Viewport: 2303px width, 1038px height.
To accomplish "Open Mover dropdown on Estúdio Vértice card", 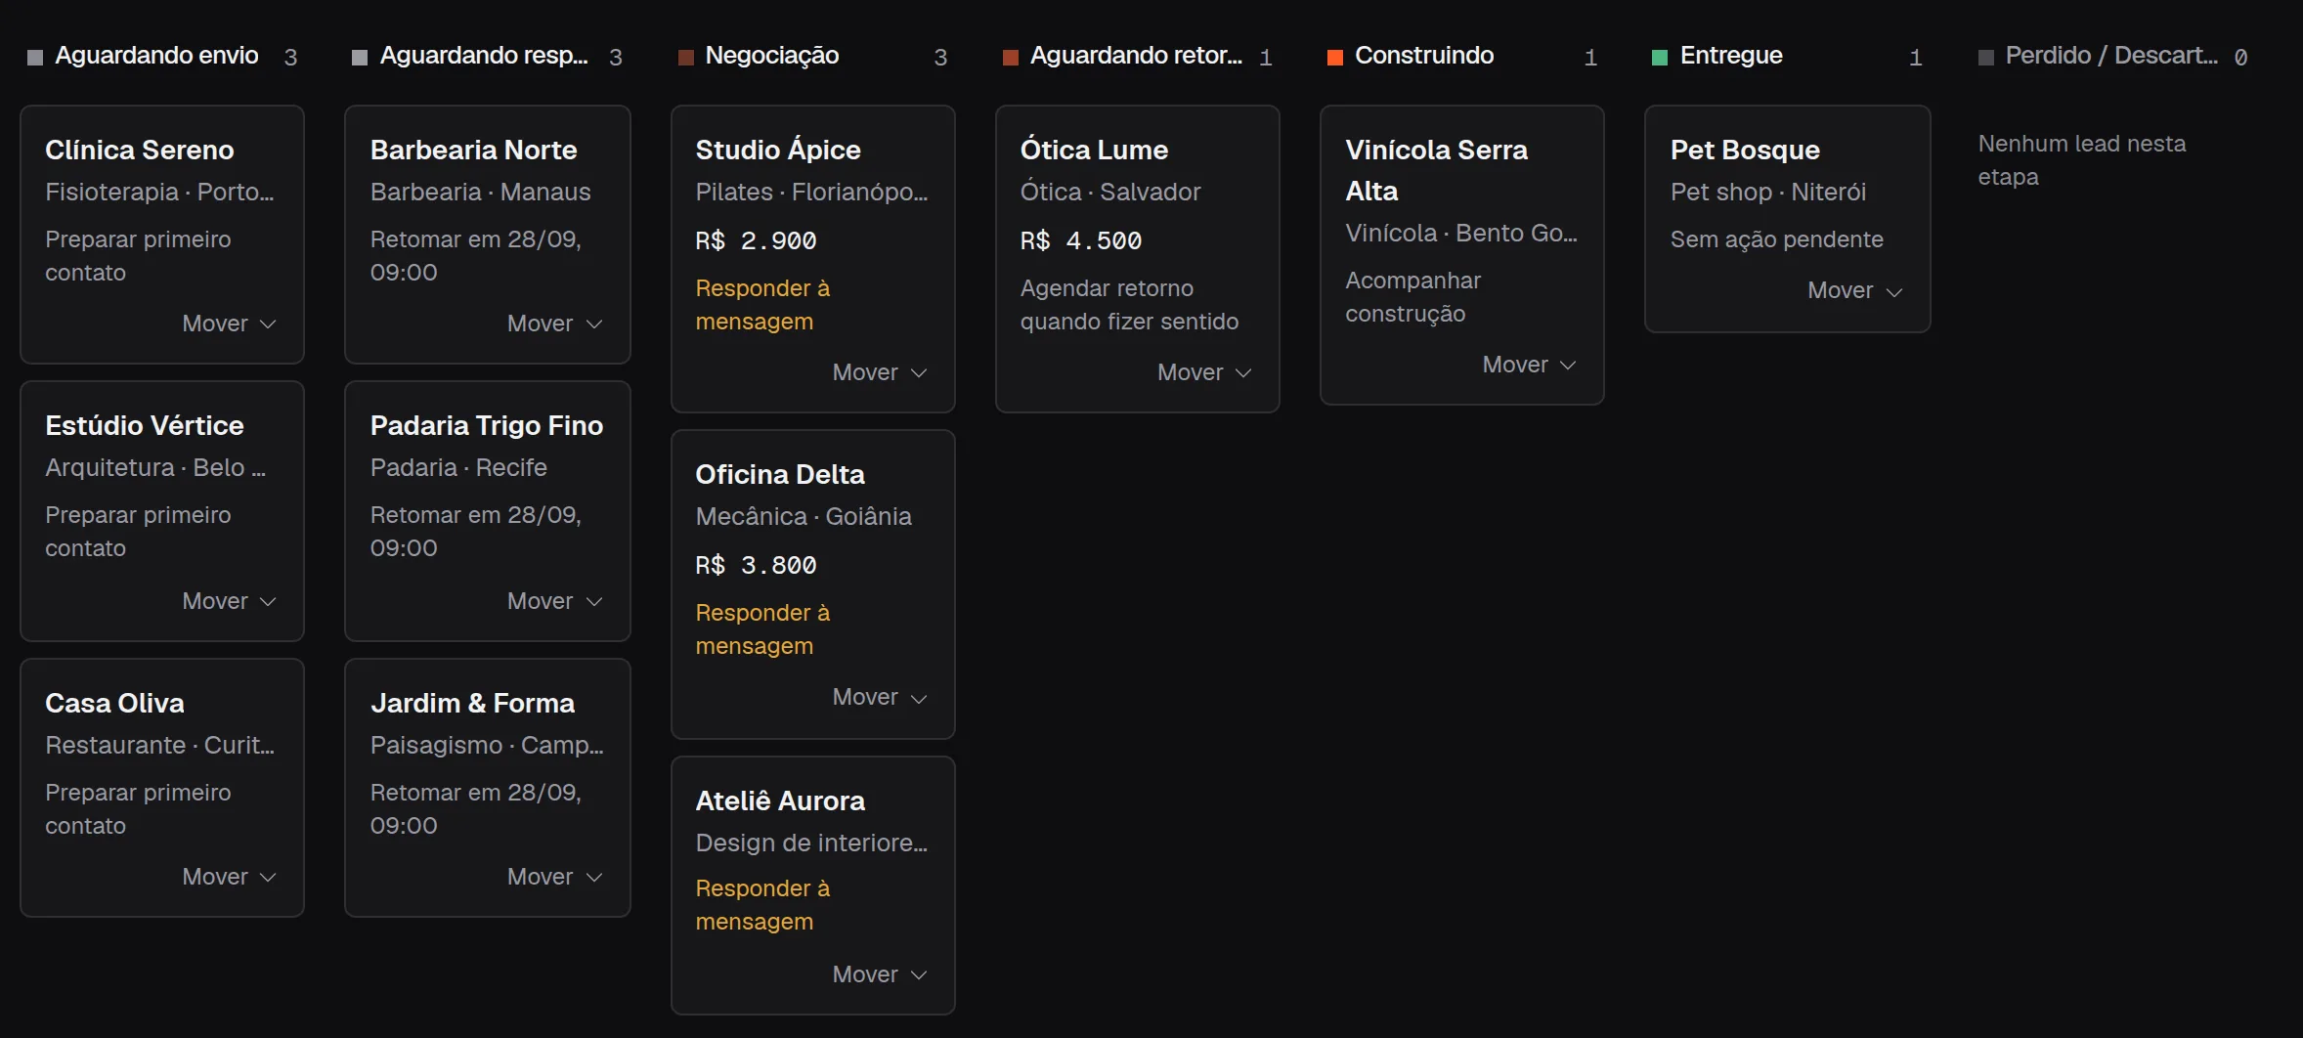I will 229,601.
